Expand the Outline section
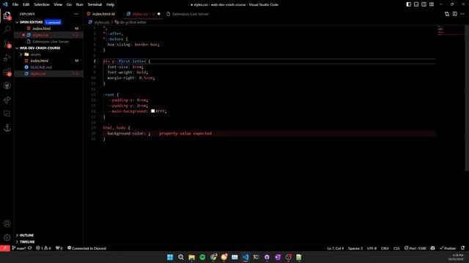 pyautogui.click(x=26, y=235)
